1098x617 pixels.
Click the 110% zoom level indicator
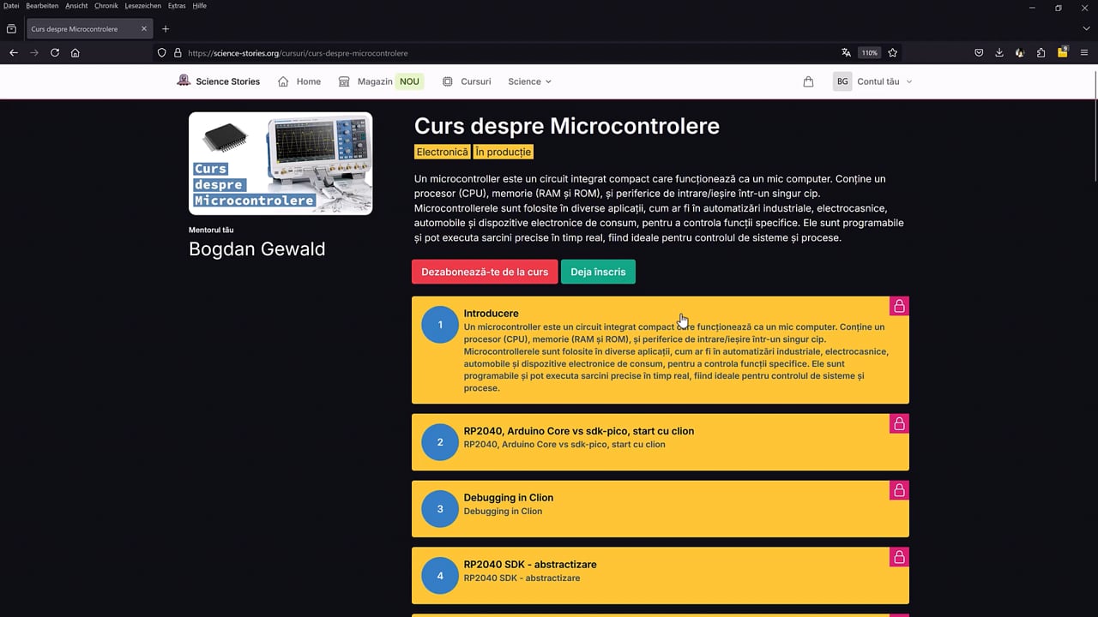pos(870,52)
